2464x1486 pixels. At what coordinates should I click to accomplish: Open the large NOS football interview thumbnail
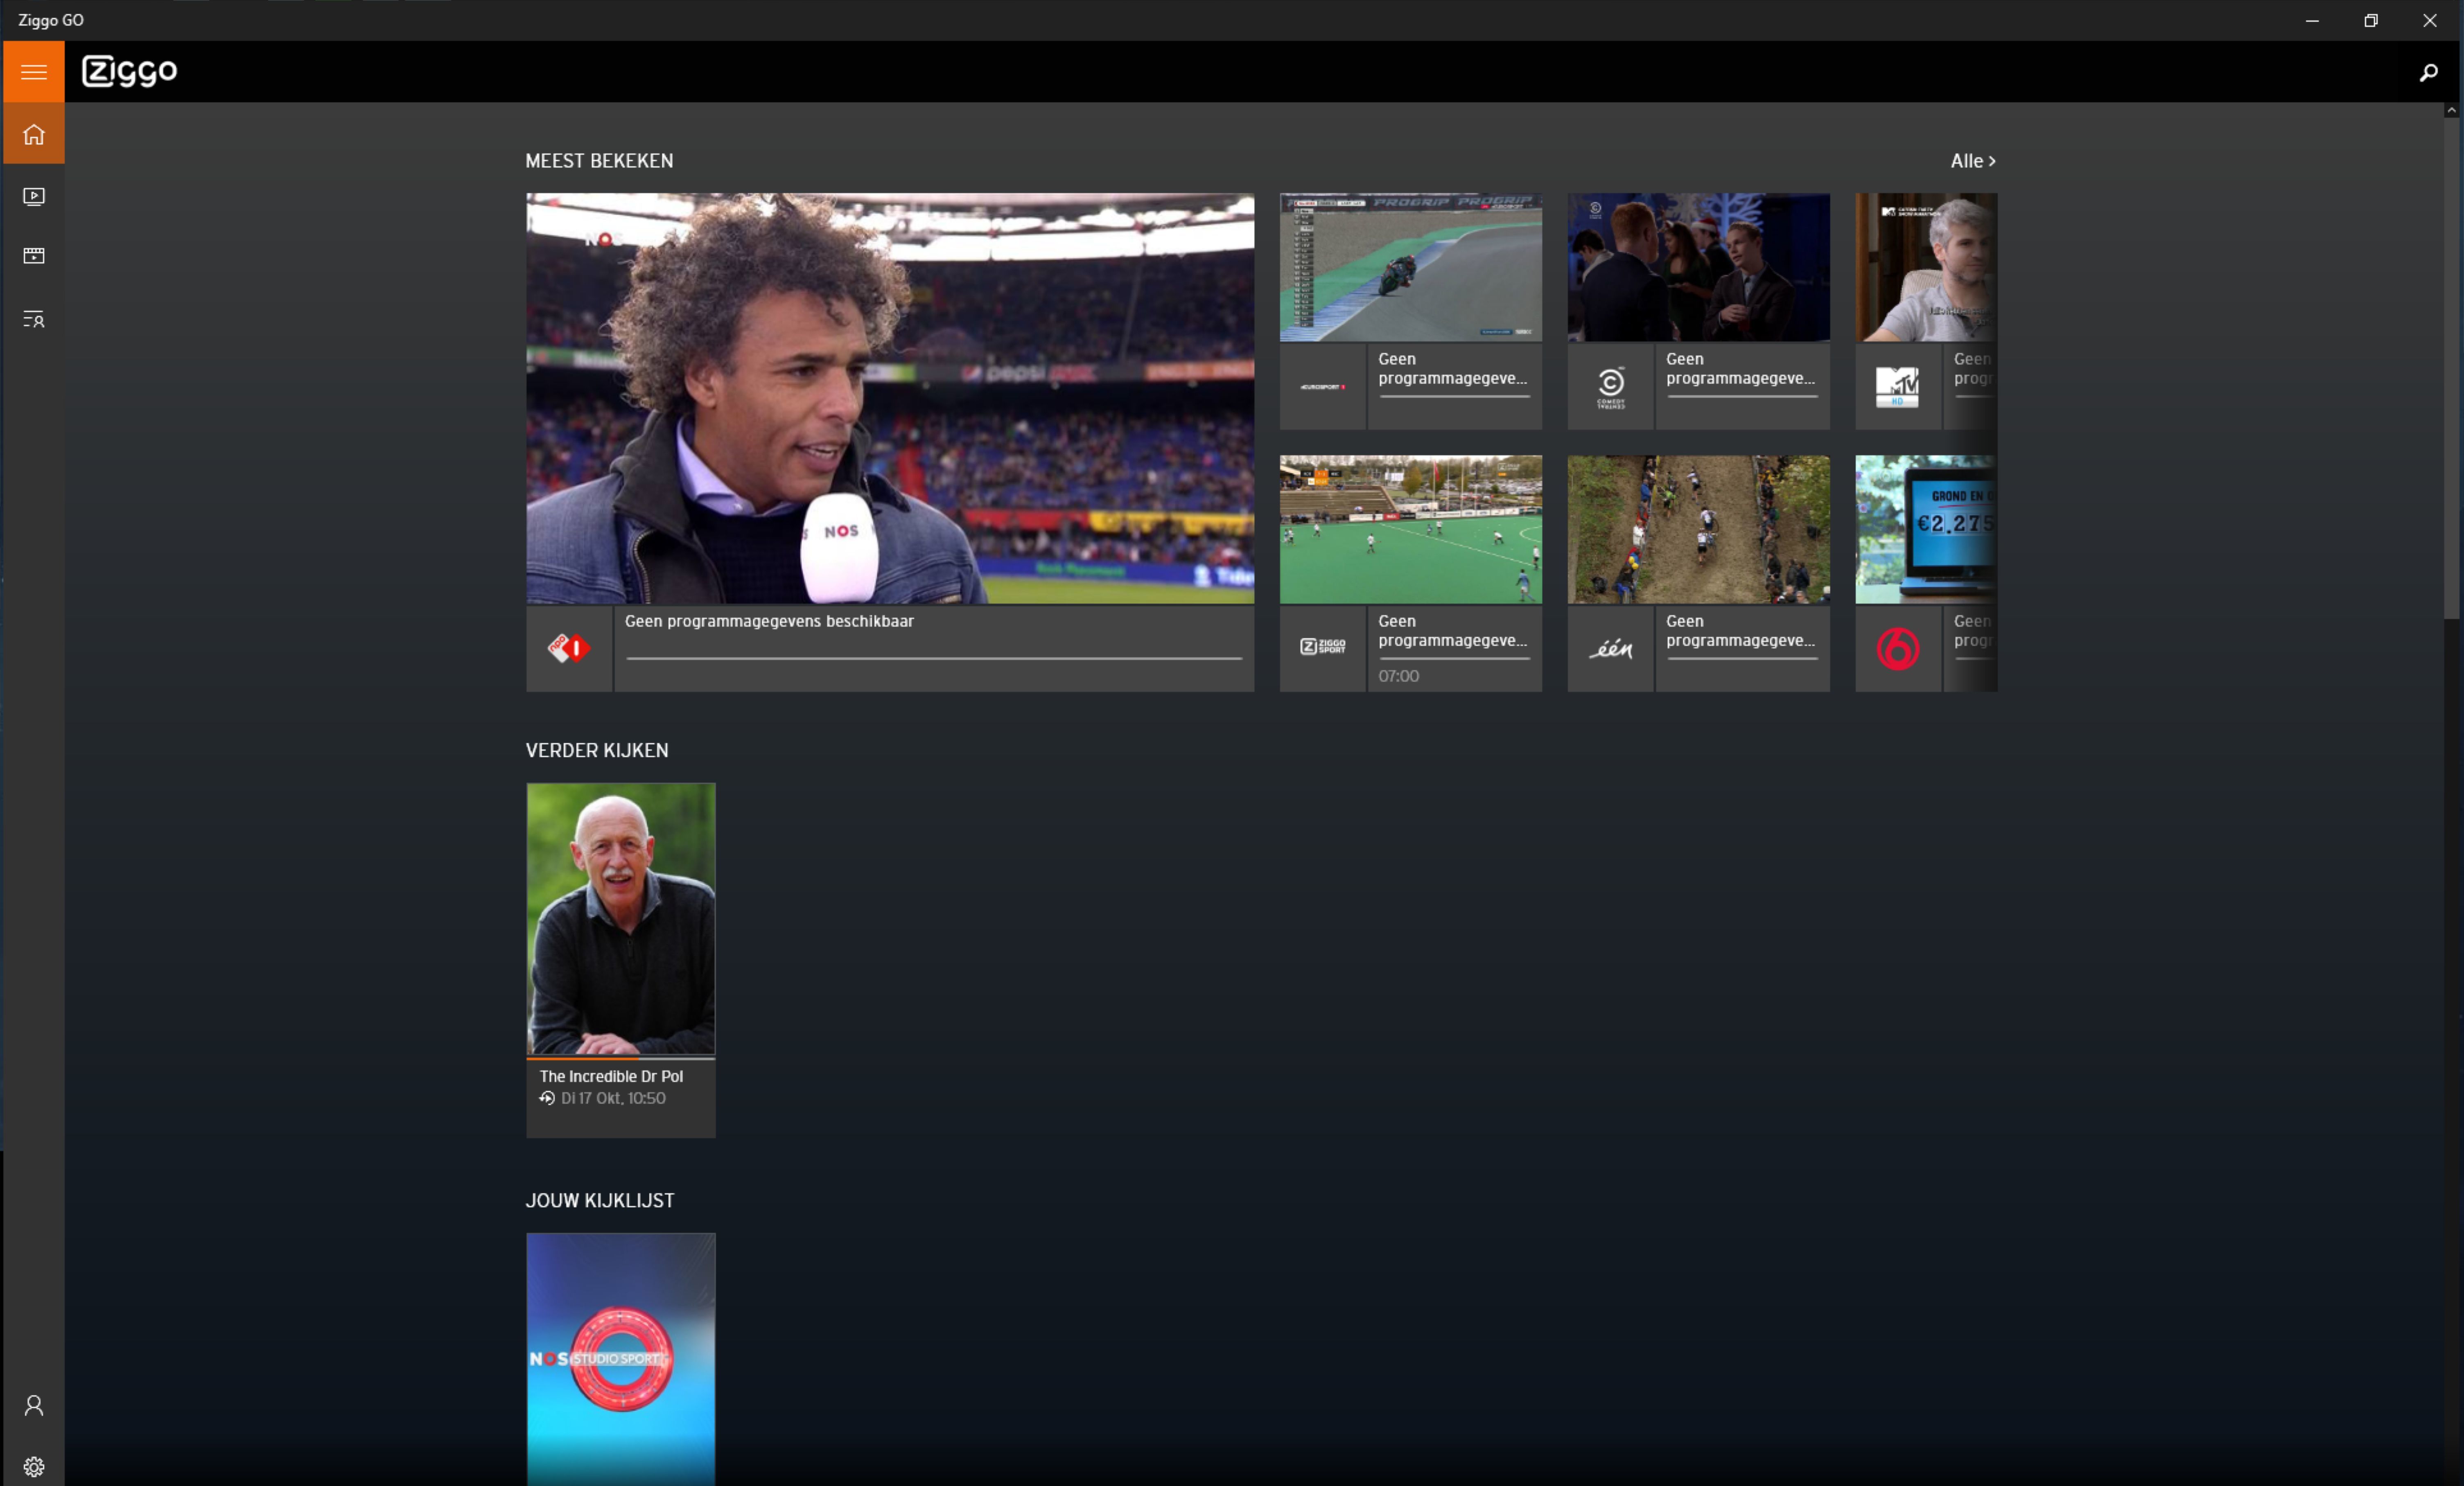click(x=890, y=399)
